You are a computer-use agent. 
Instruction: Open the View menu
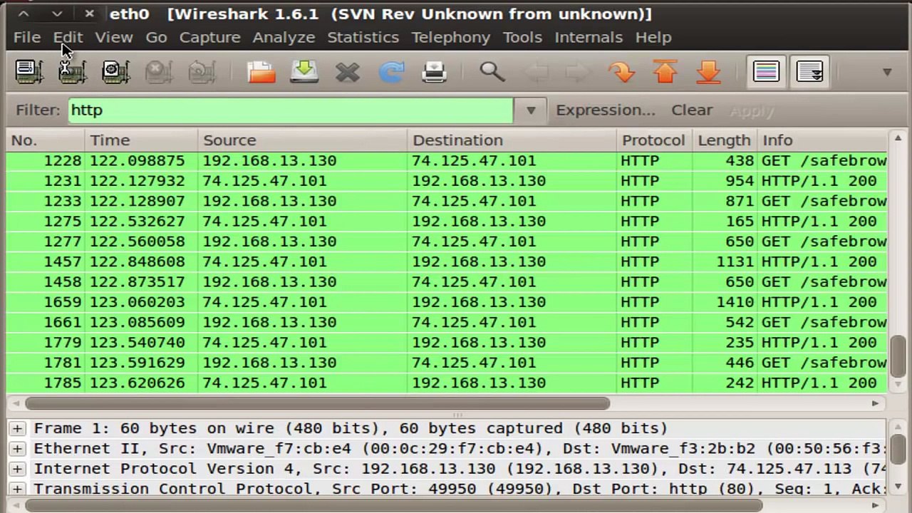click(114, 37)
